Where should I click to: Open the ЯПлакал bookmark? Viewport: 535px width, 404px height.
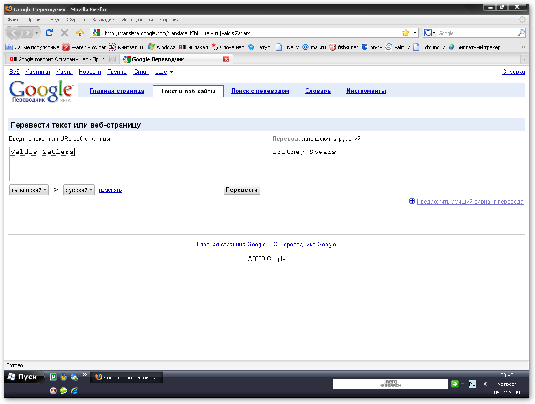click(x=194, y=47)
